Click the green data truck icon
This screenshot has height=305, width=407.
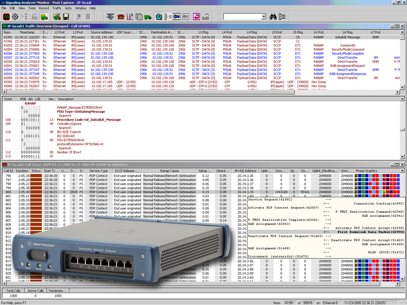(x=148, y=17)
